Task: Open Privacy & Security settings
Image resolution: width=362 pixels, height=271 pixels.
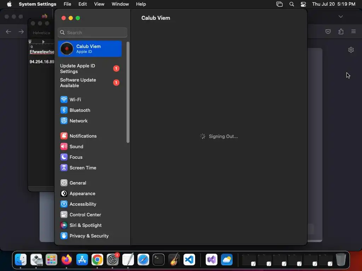Action: pos(89,236)
